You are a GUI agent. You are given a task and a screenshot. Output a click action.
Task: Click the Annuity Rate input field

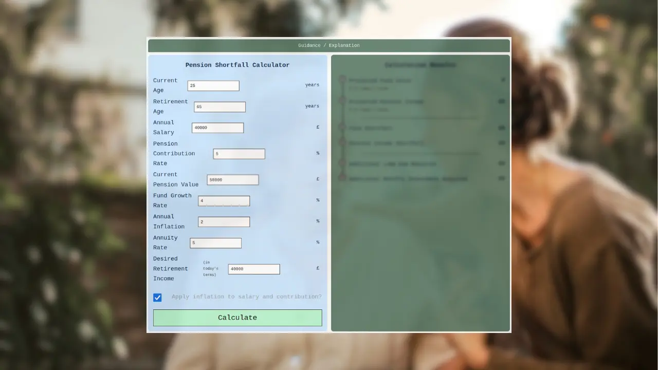(215, 243)
